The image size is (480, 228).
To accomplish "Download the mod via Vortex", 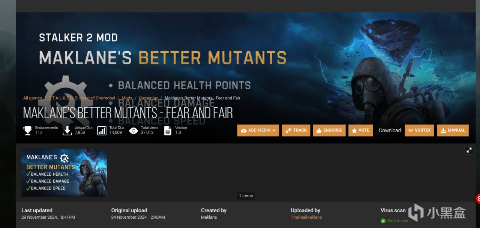I will tap(419, 130).
